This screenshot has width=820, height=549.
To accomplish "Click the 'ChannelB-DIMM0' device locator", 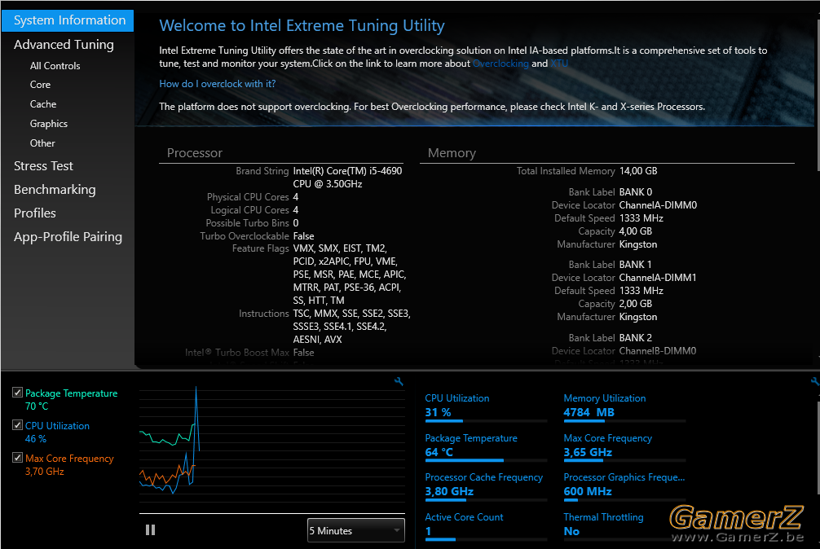I will click(658, 351).
